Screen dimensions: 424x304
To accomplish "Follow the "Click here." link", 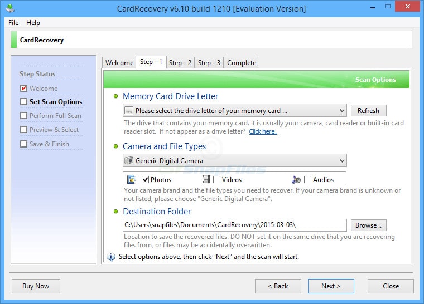I will click(263, 131).
